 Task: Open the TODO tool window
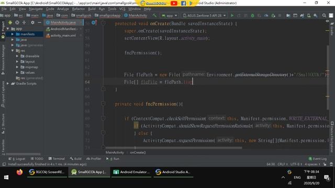tap(37, 159)
